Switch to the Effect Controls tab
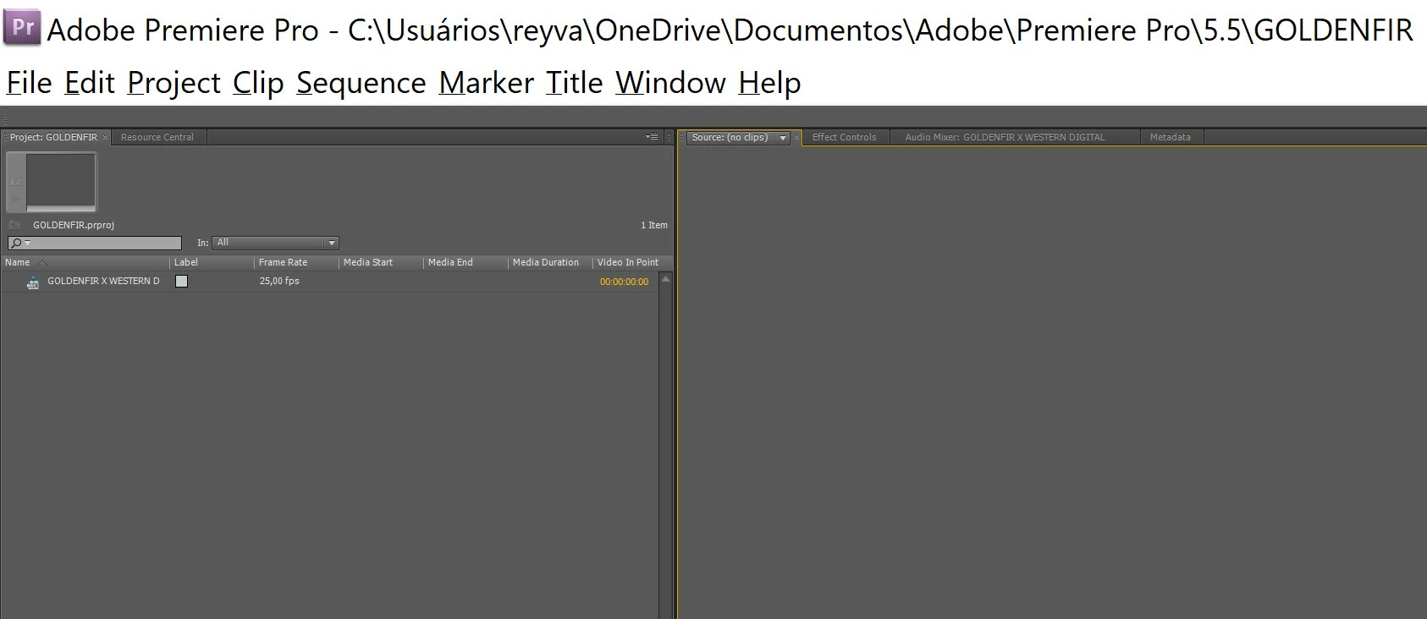Screen dimensions: 1427x619 [x=844, y=137]
